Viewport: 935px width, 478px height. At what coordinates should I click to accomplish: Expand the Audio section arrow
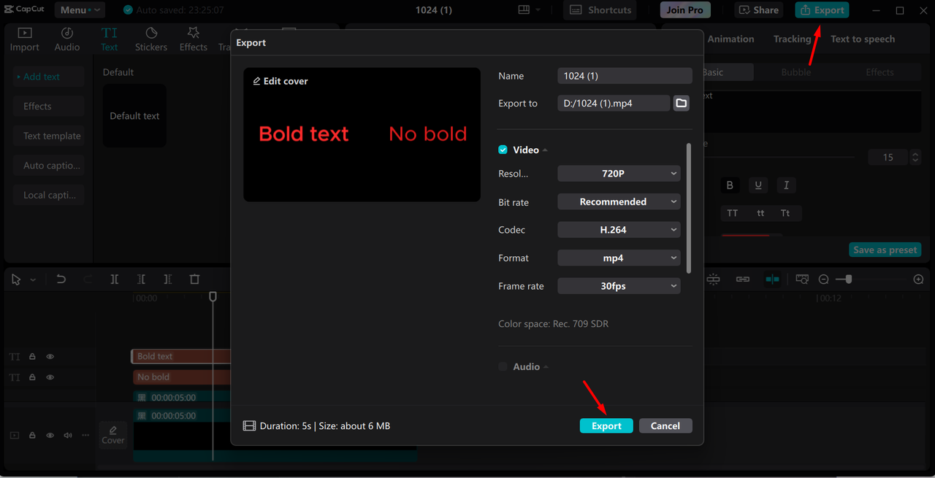(x=546, y=367)
